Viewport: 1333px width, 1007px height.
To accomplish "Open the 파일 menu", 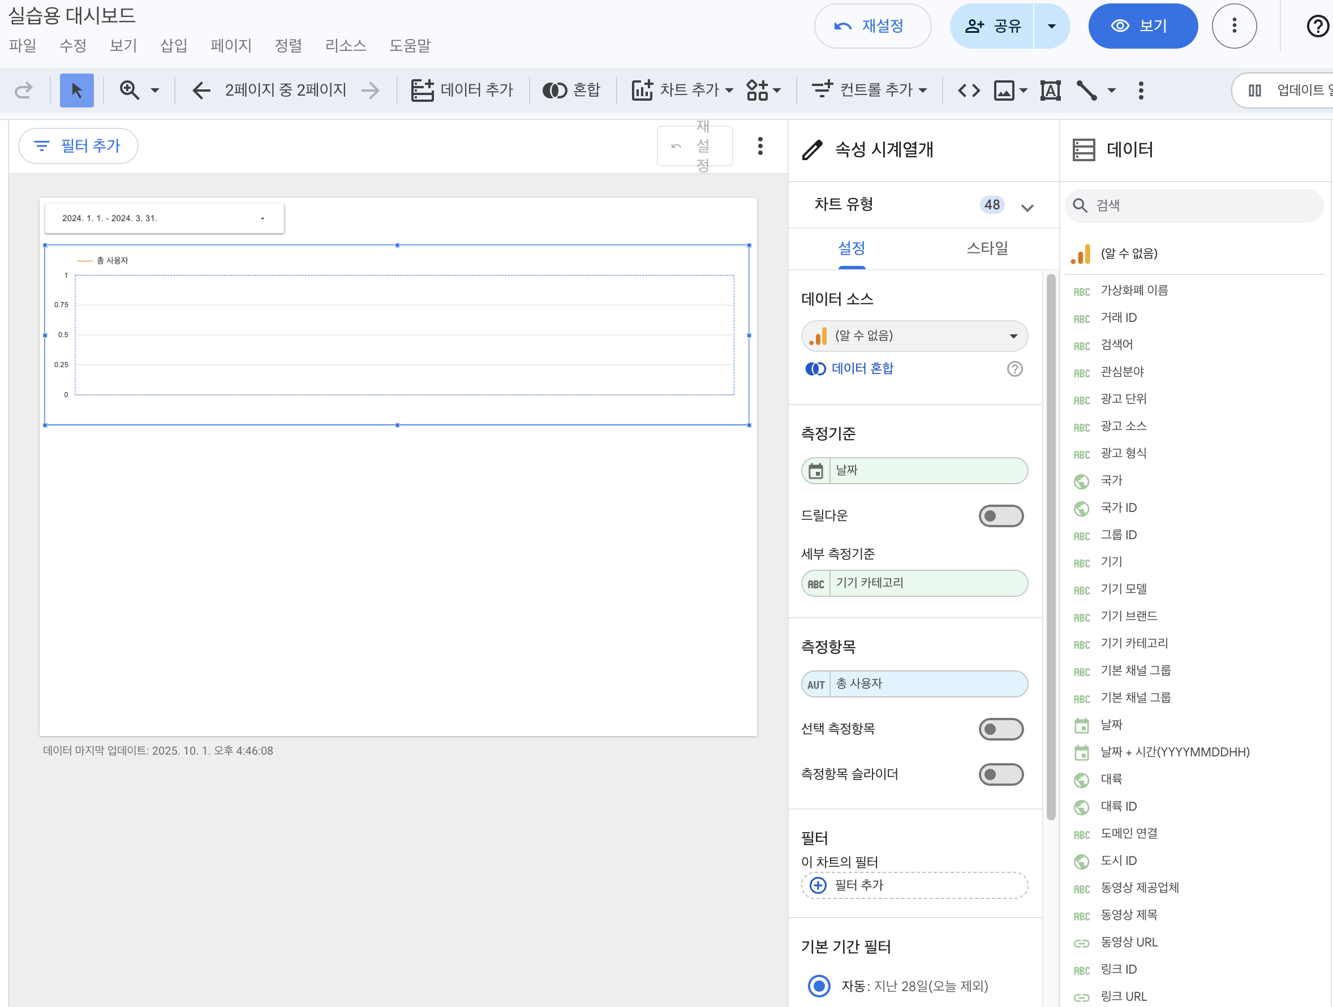I will pyautogui.click(x=23, y=46).
